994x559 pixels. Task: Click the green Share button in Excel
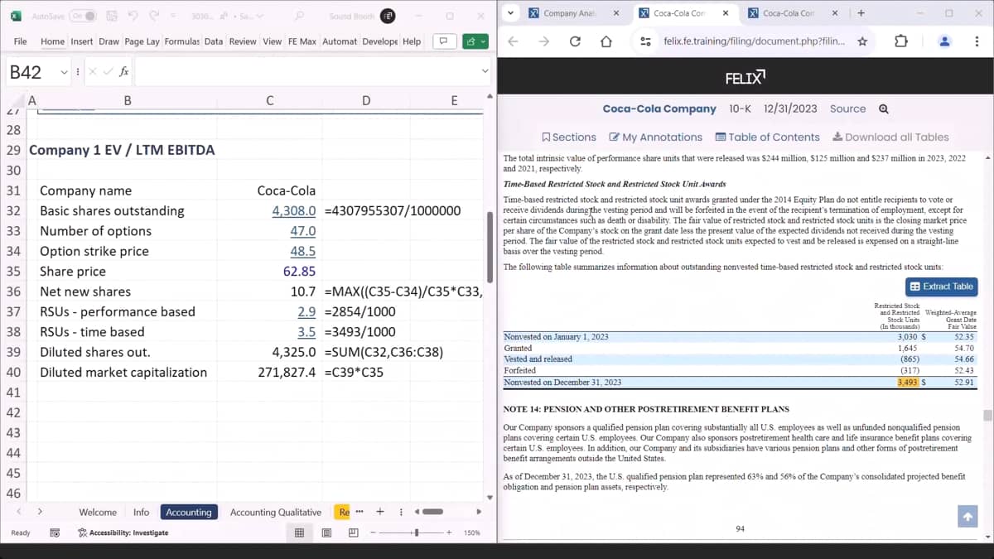click(475, 41)
